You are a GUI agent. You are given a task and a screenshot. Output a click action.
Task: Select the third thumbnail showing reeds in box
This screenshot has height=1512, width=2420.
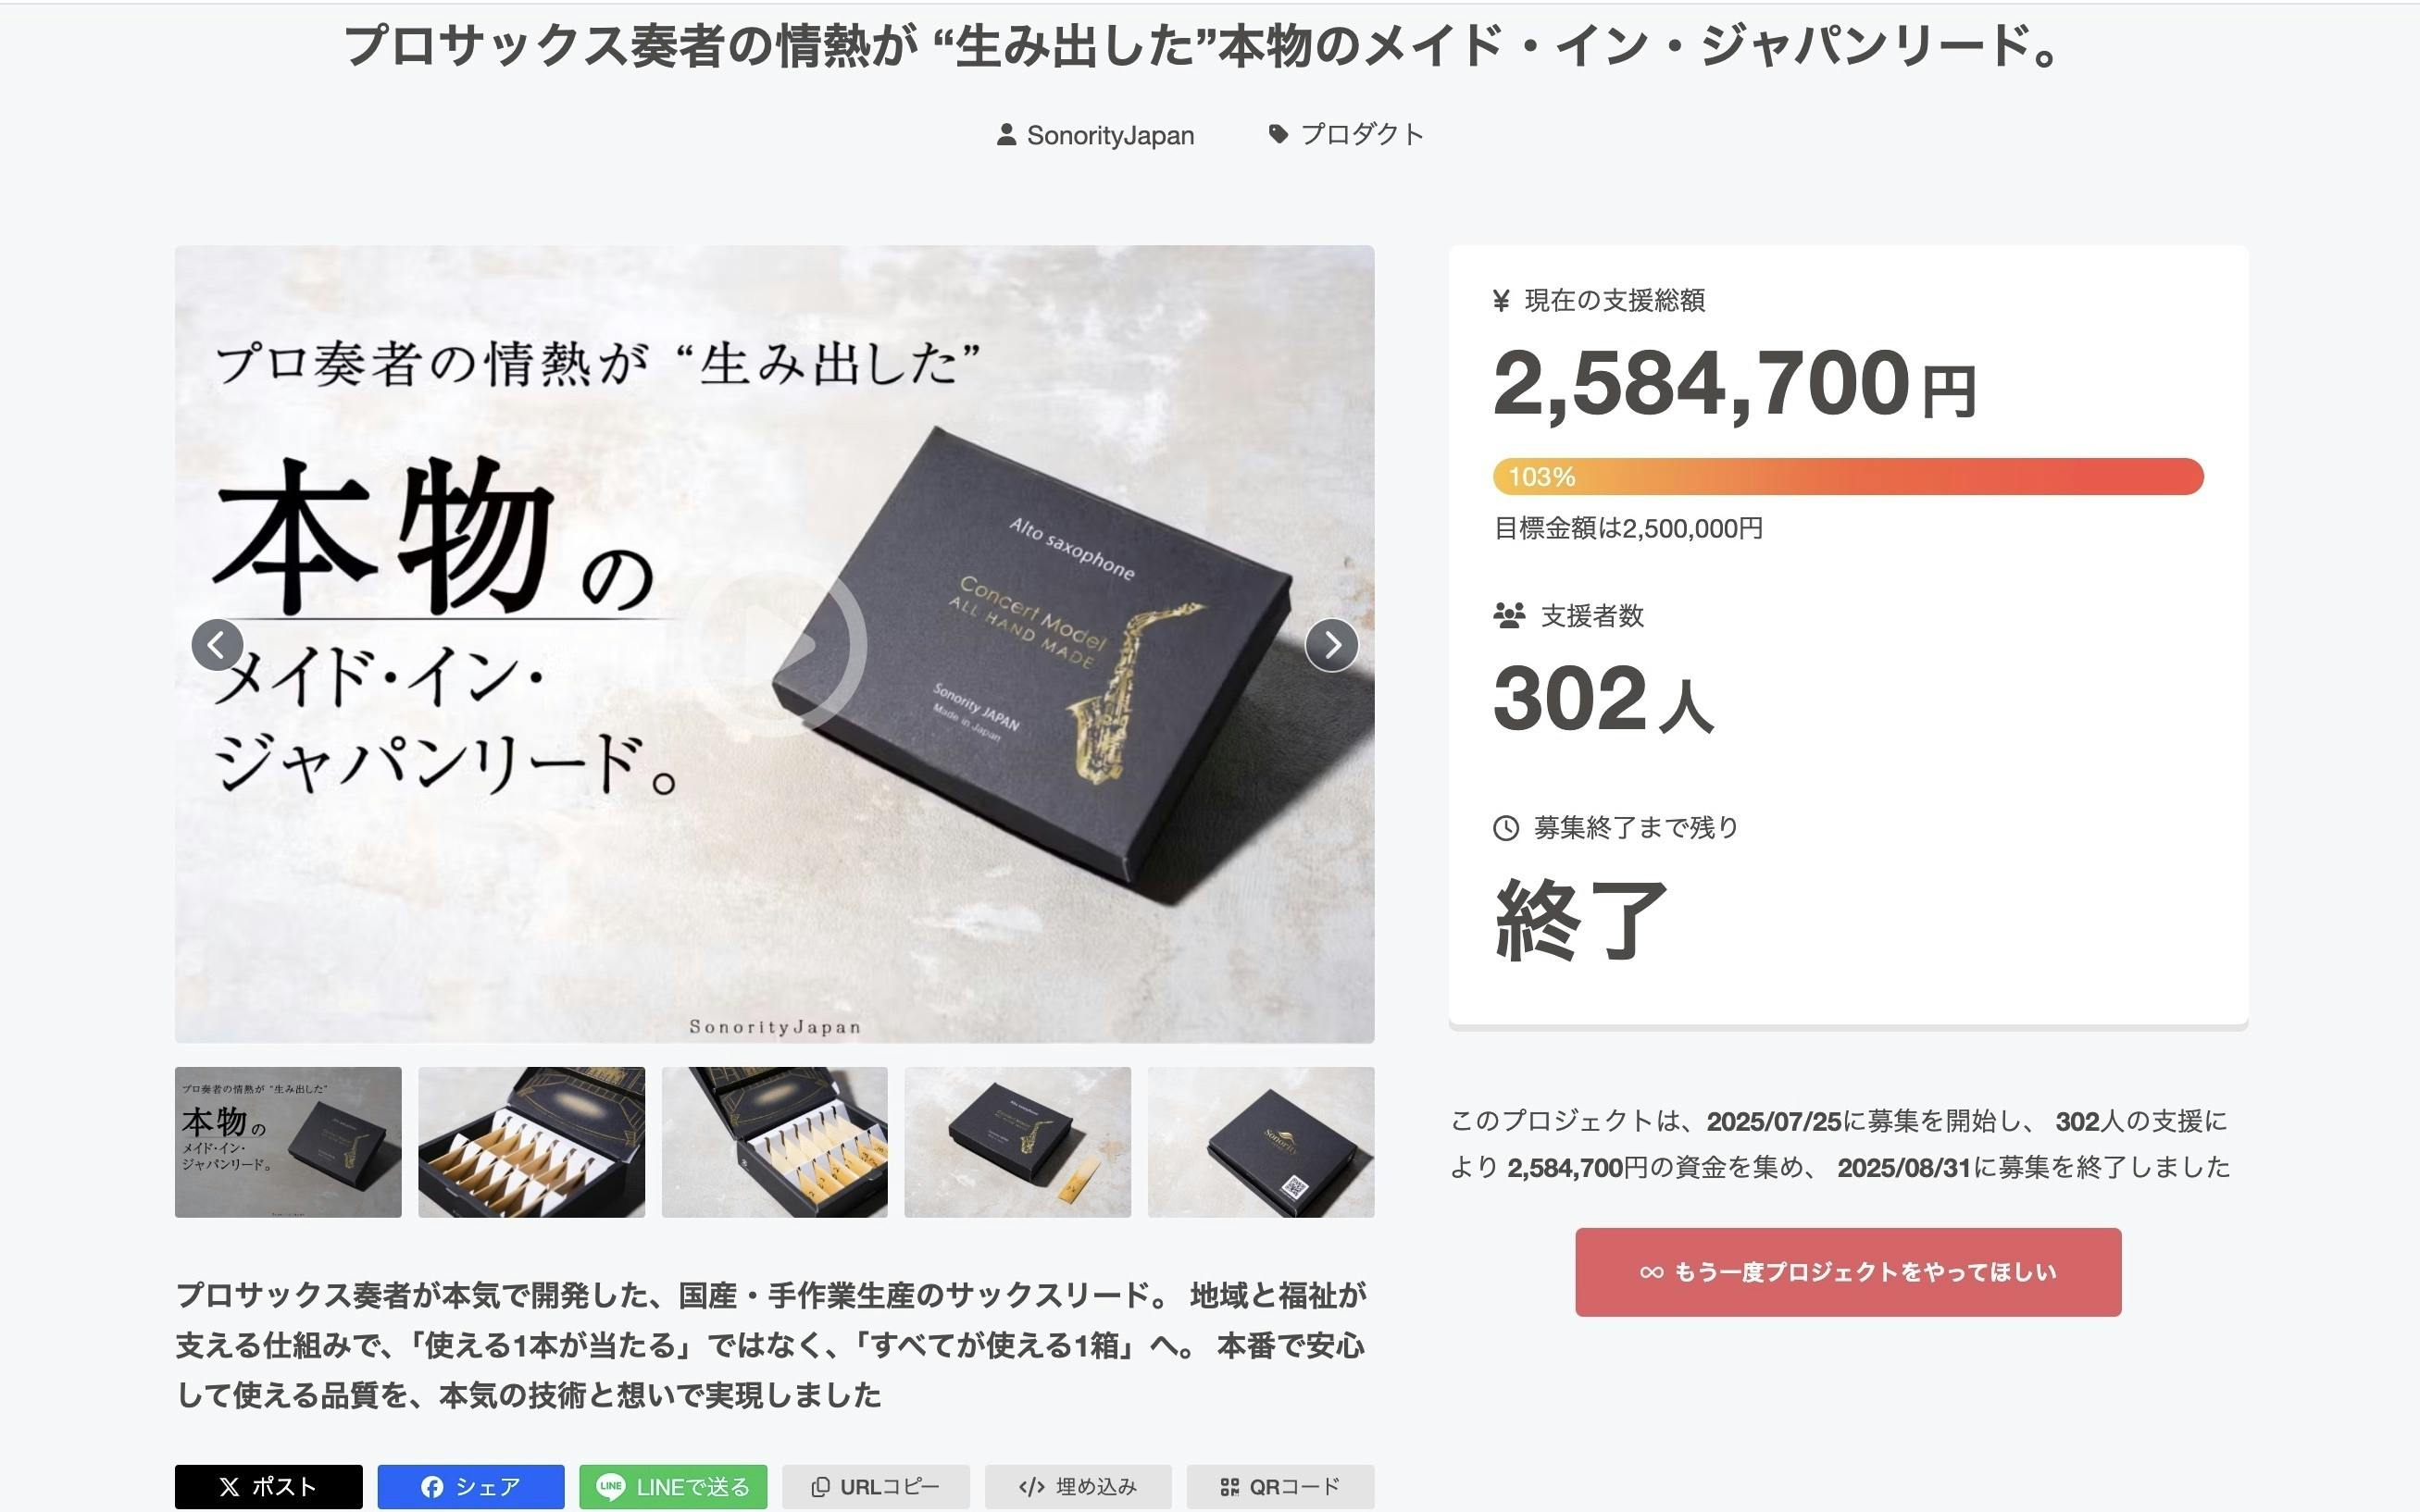click(x=774, y=1142)
